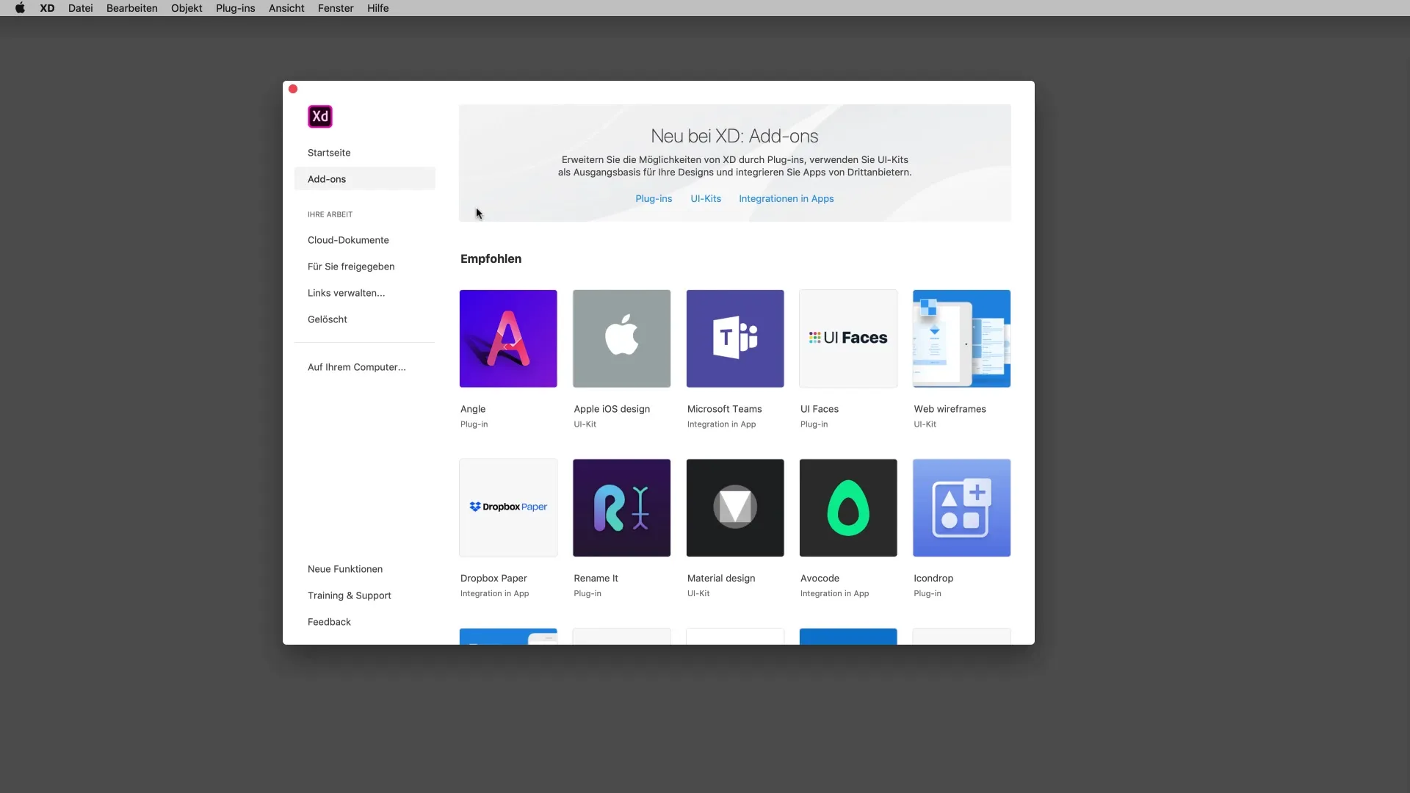Open Feedback link

[x=329, y=622]
